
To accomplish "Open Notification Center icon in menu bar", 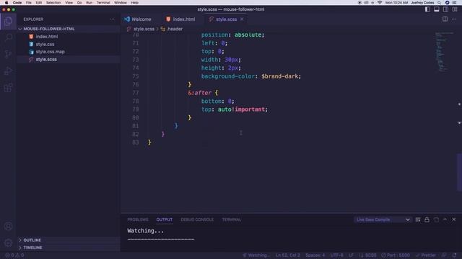I will (x=454, y=3).
